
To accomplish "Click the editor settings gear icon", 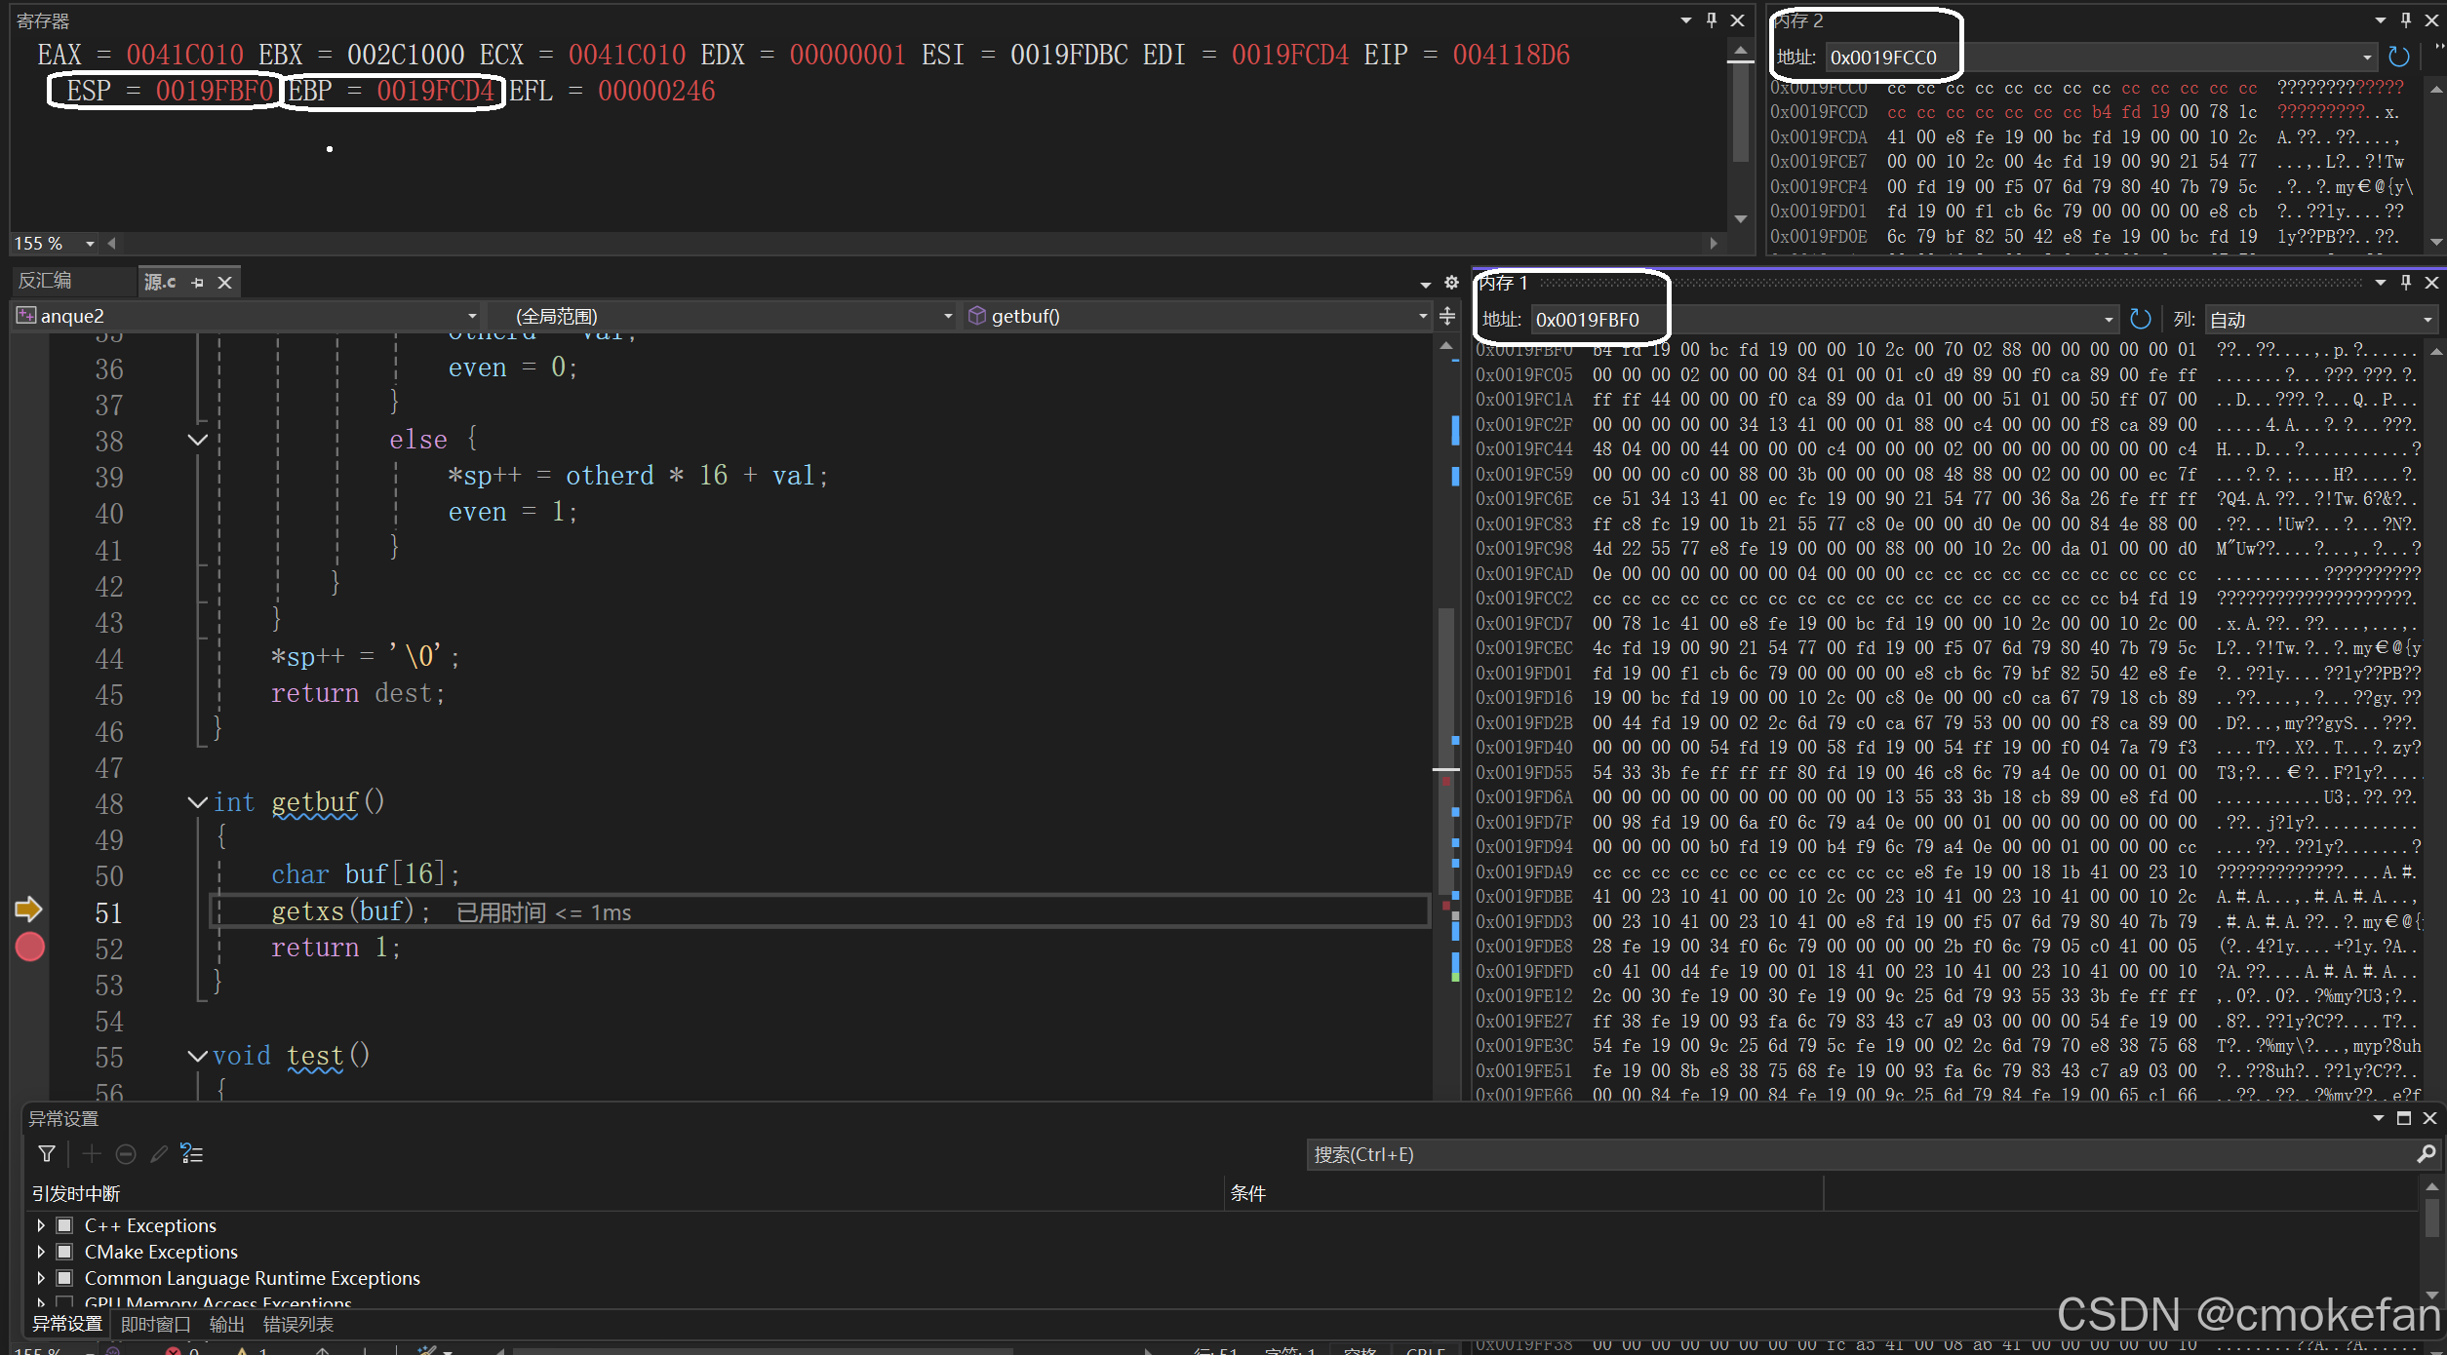I will tap(1451, 283).
